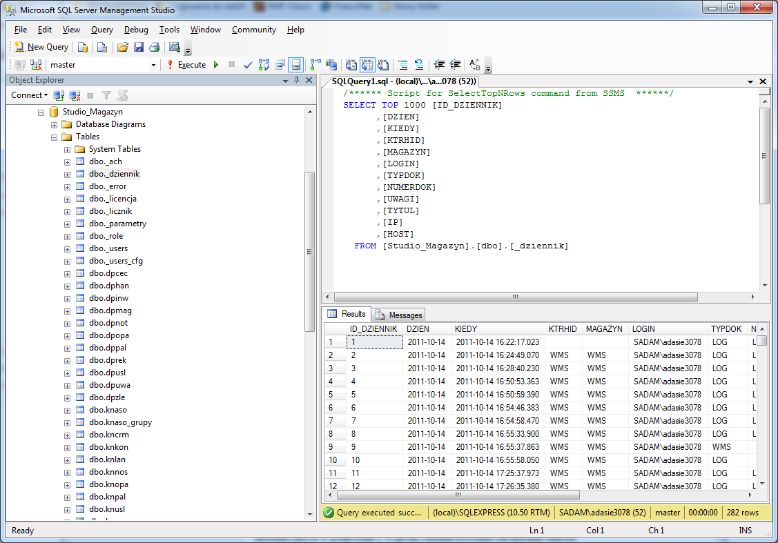This screenshot has height=543, width=778.
Task: Expand the dbo._dziennik table node
Action: click(67, 174)
